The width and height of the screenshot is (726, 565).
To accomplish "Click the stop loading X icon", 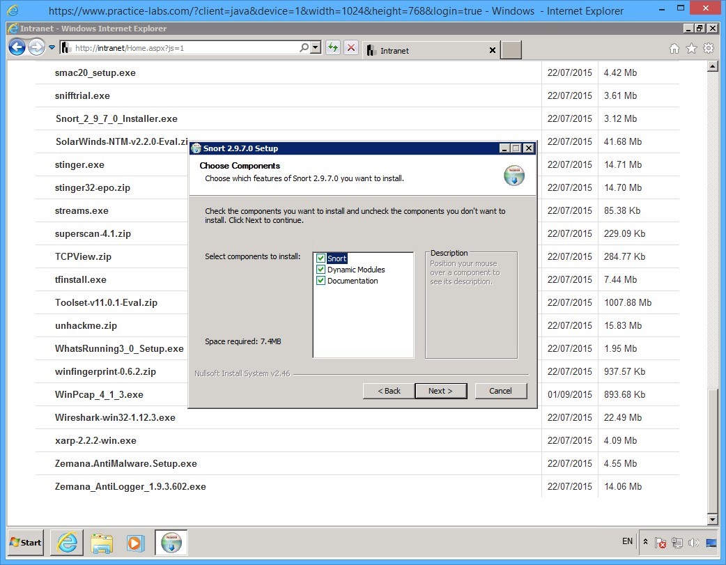I will pyautogui.click(x=350, y=47).
